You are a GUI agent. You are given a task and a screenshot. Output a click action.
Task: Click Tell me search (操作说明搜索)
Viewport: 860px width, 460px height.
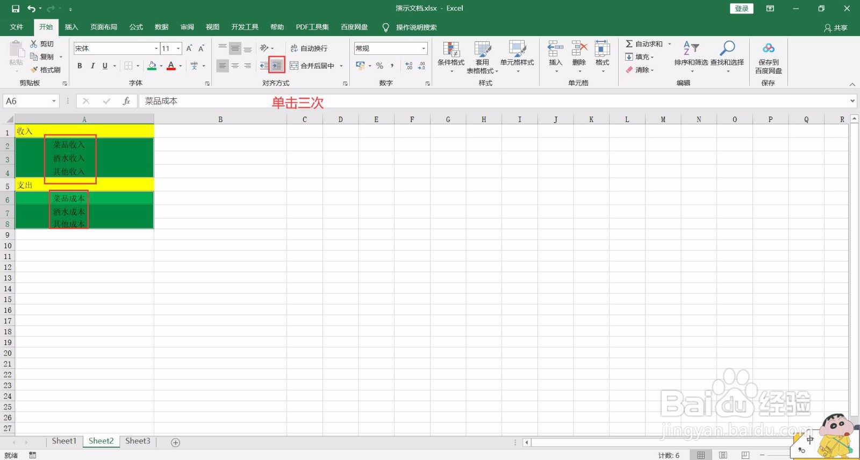[x=416, y=27]
